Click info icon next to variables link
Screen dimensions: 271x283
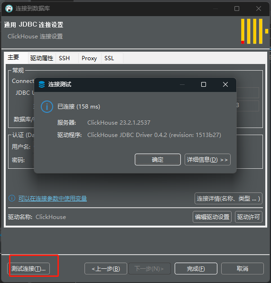12,198
